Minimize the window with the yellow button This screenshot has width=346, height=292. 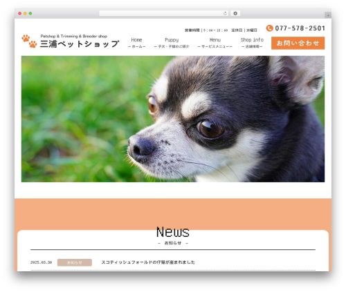point(25,14)
